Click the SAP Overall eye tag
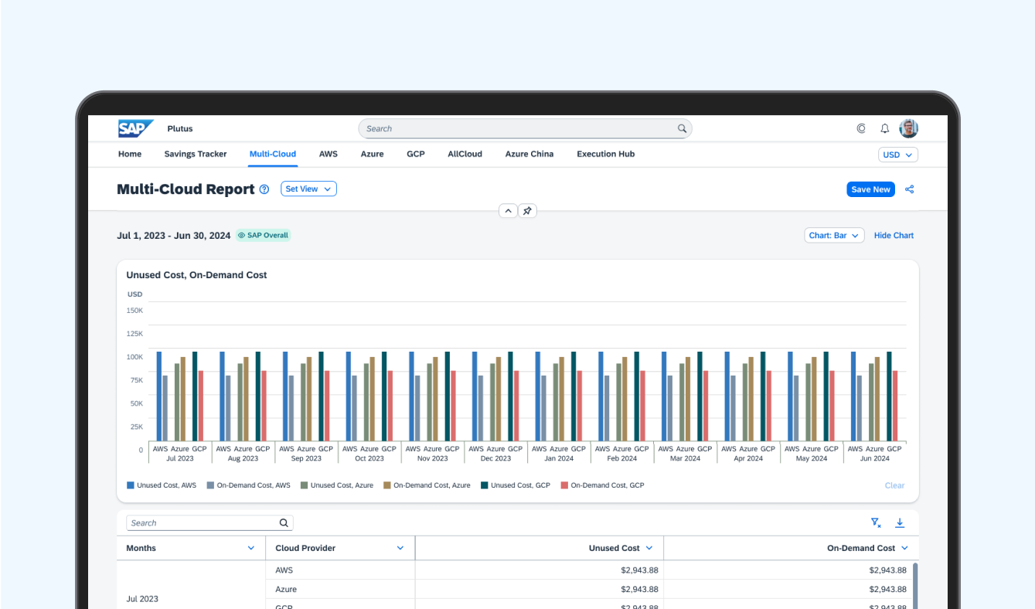The width and height of the screenshot is (1035, 609). point(264,236)
